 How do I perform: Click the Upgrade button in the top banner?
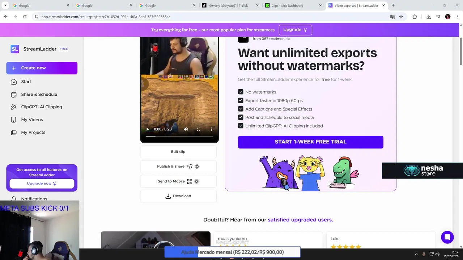click(295, 30)
